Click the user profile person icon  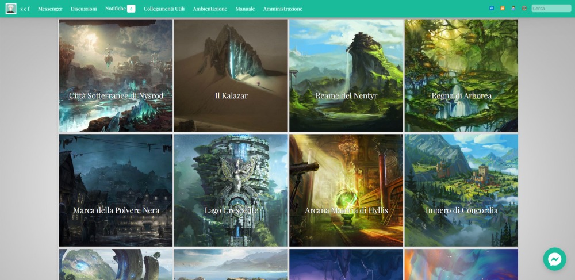(513, 8)
